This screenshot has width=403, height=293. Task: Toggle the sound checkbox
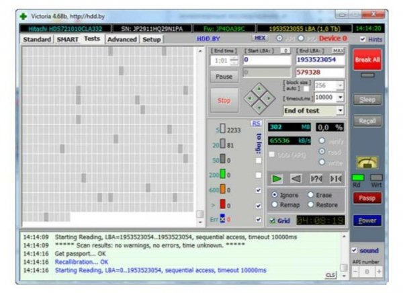(x=355, y=251)
